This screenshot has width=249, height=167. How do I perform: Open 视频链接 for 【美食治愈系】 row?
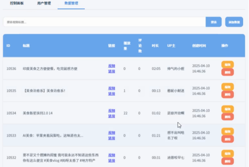111,91
